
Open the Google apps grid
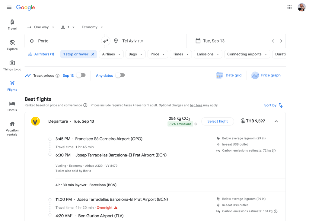point(289,8)
